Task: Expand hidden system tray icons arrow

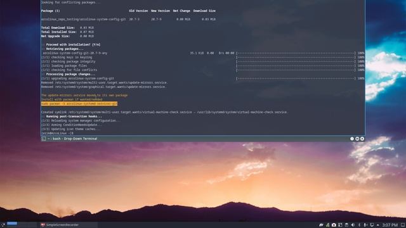Action: tap(378, 225)
